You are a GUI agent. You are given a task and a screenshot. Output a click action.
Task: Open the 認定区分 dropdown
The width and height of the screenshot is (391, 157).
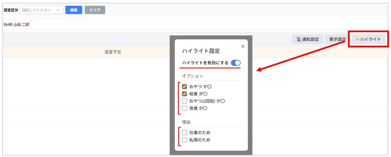point(41,10)
